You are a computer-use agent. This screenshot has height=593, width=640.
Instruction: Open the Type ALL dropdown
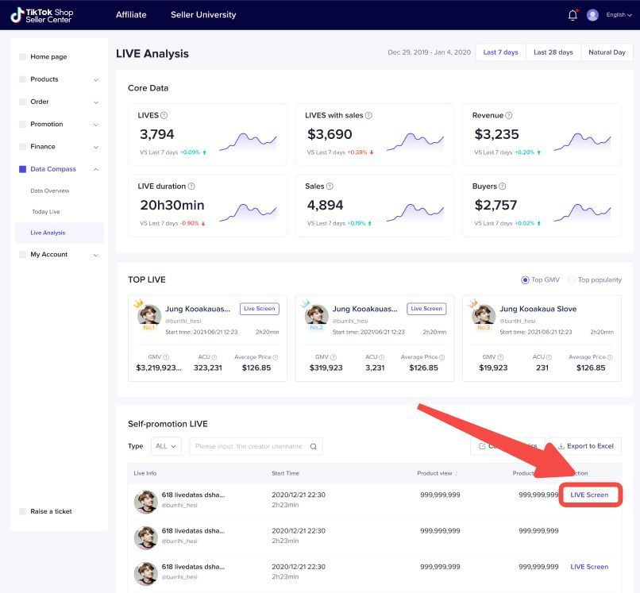[x=166, y=446]
